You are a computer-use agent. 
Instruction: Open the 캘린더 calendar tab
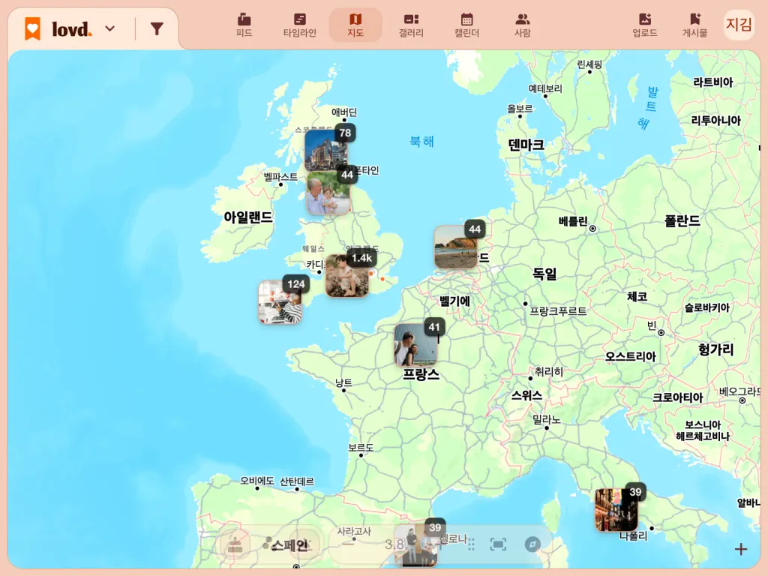[466, 25]
